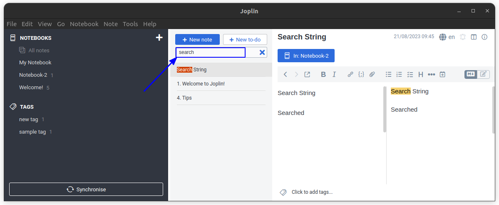Viewport: 499px width, 205px height.
Task: Open My Notebook
Action: point(35,63)
